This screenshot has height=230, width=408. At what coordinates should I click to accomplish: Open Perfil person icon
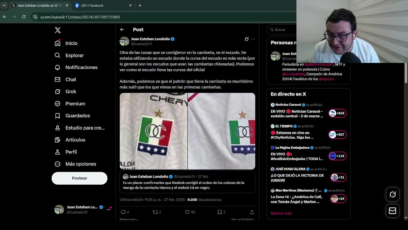(x=57, y=152)
